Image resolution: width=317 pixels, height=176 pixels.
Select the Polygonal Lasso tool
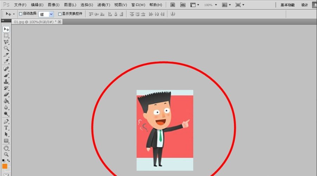tap(6, 42)
